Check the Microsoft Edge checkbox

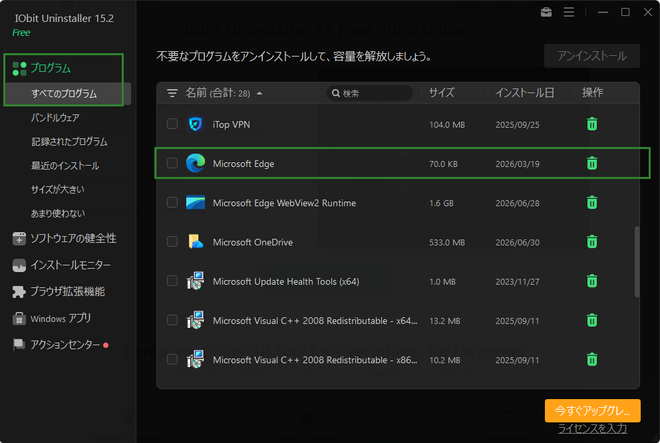click(172, 163)
